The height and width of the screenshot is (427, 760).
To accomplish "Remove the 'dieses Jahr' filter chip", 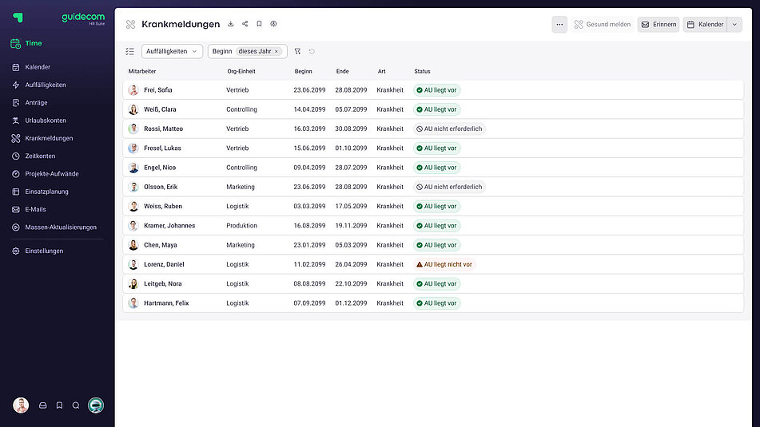I will [277, 51].
